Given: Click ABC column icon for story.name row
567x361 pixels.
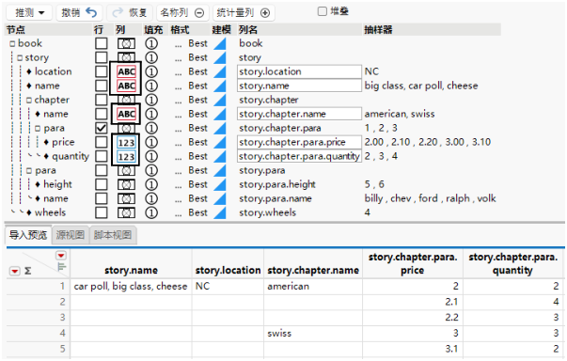Looking at the screenshot, I should 126,86.
